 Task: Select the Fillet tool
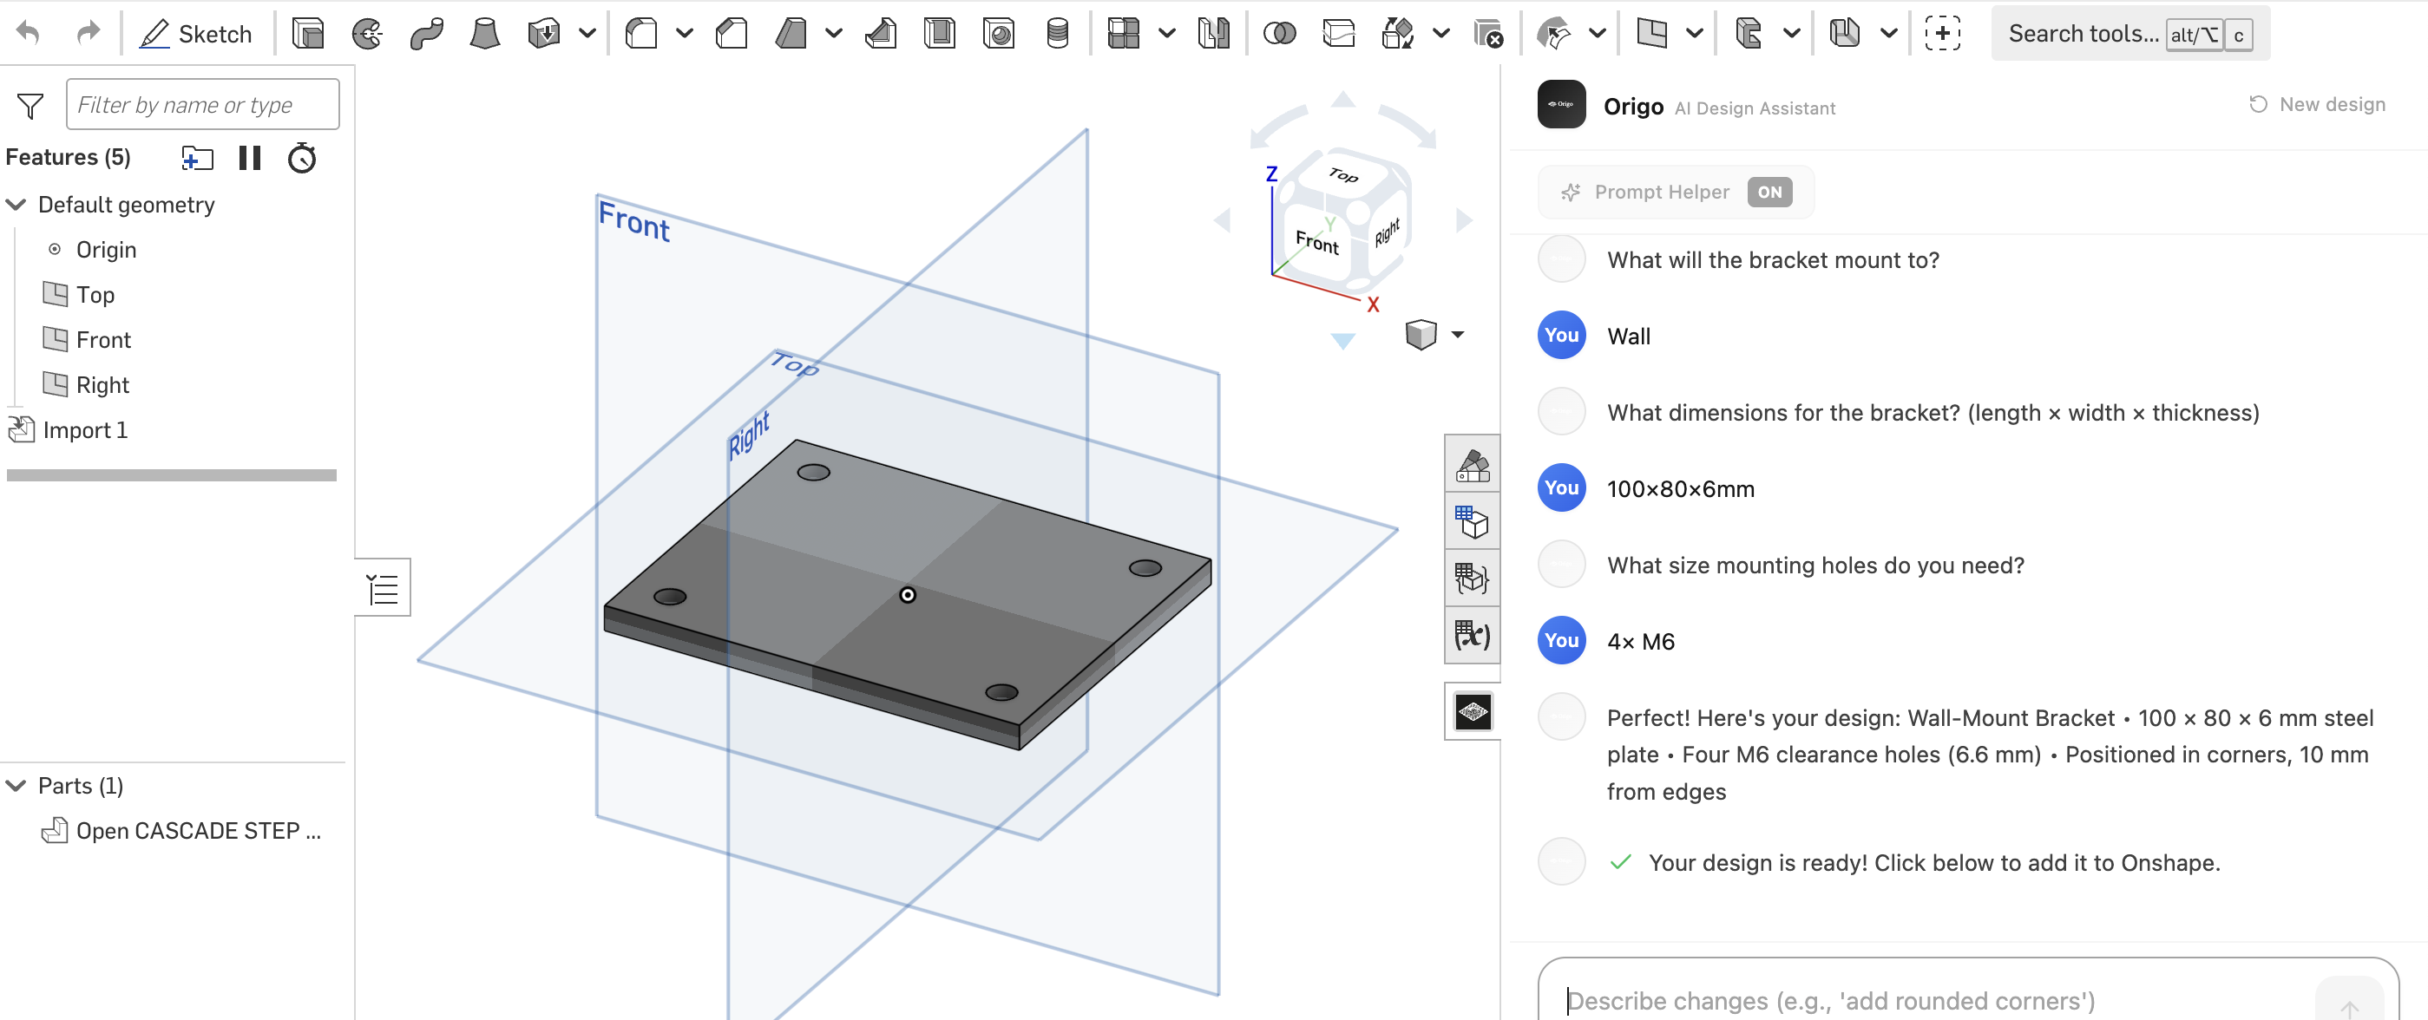tap(644, 32)
